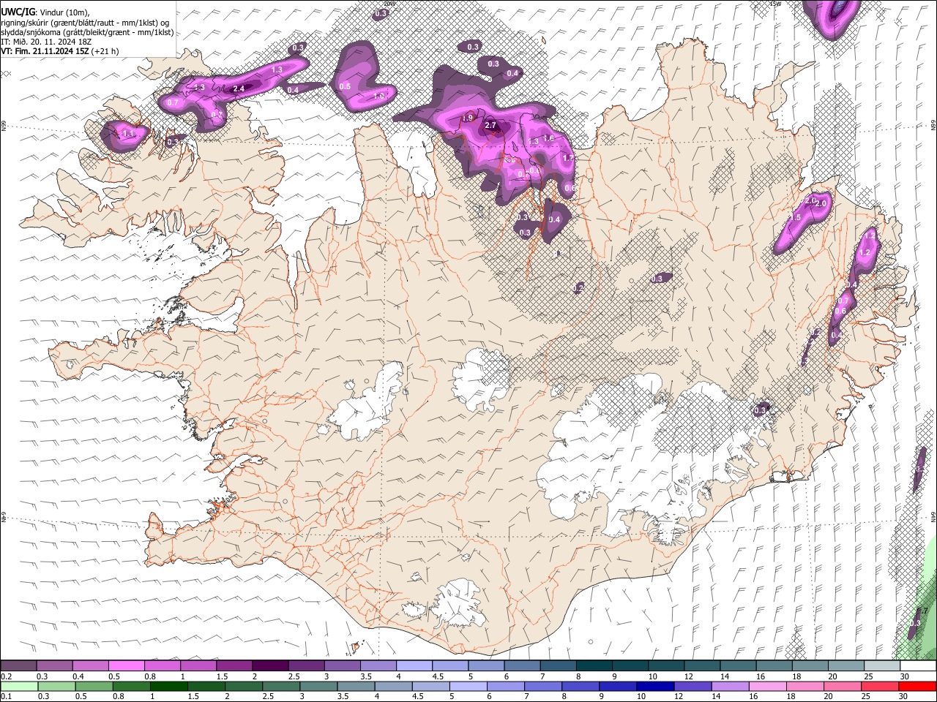Click the title 'UWC/IG: Vindur (10m),'
Screen dimensions: 937x702
(45, 12)
